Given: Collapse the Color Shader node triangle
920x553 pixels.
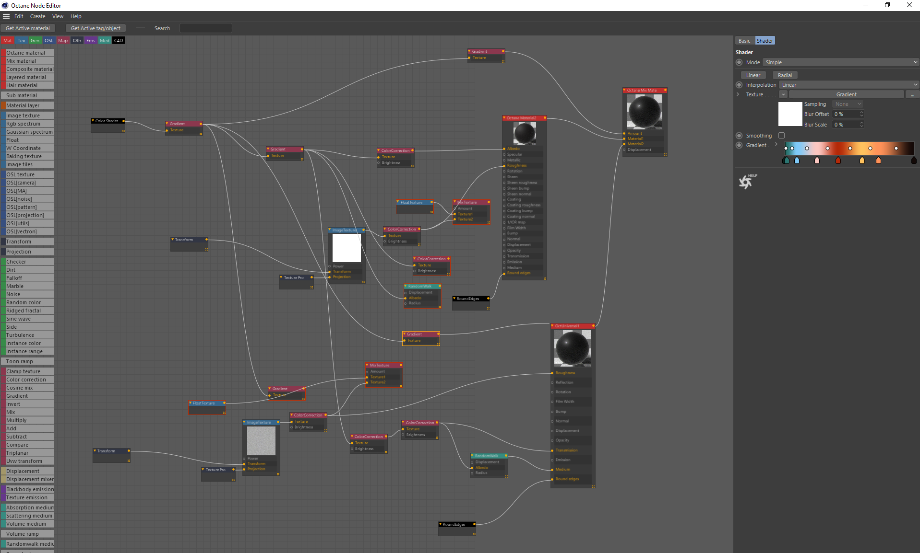Looking at the screenshot, I should 93,121.
